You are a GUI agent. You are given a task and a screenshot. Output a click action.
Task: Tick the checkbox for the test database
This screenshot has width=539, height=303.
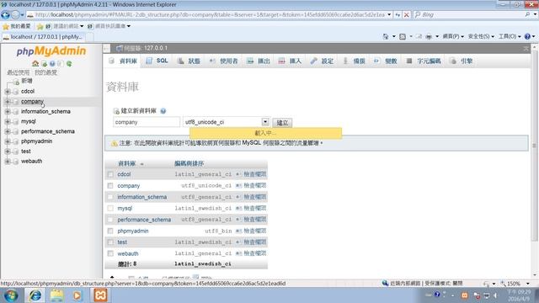pos(110,242)
